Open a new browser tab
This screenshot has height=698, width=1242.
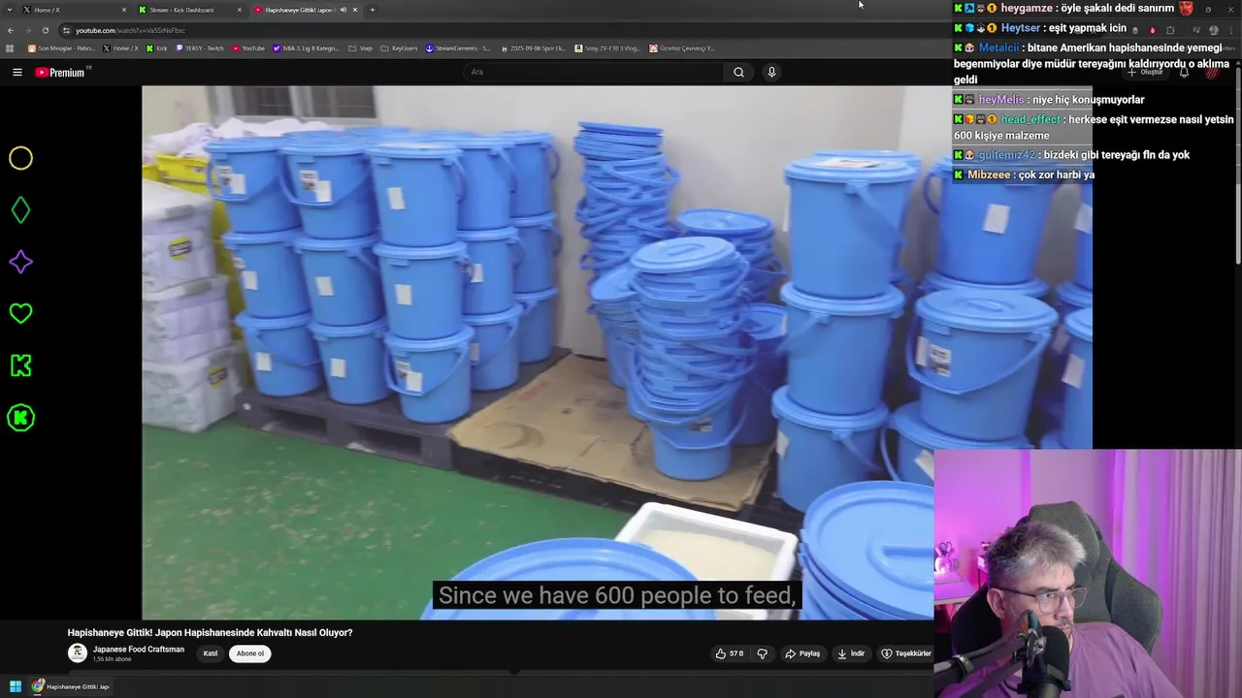click(x=373, y=10)
